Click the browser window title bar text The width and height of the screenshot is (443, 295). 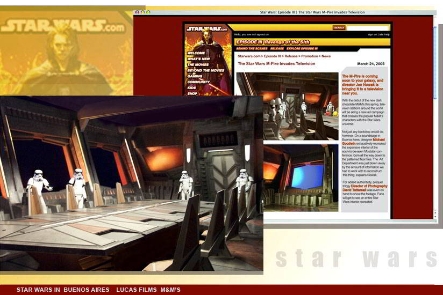point(312,12)
